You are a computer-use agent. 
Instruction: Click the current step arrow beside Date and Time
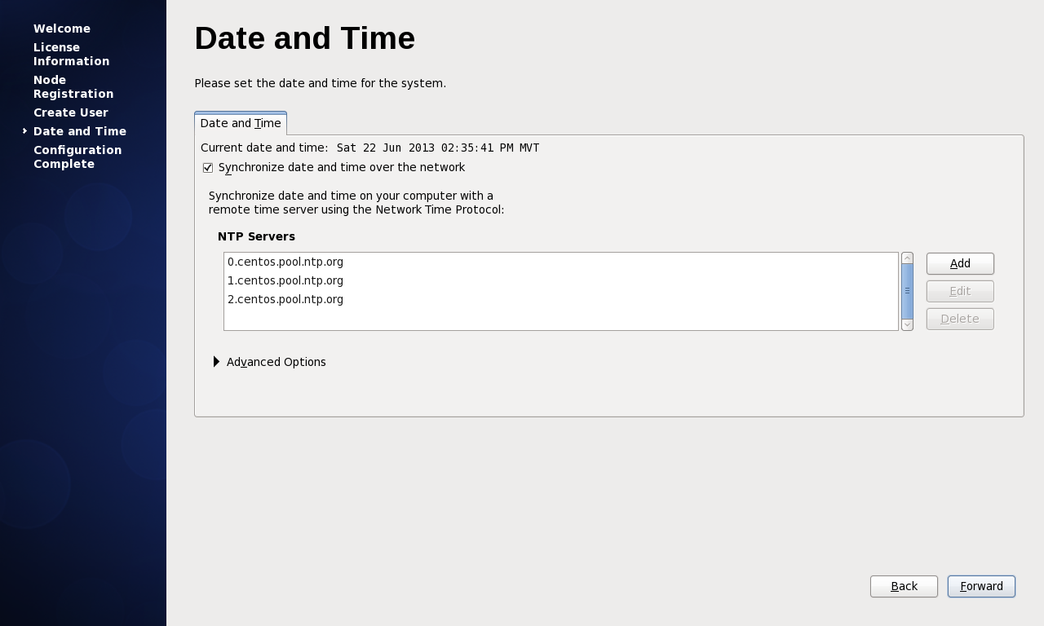click(24, 131)
